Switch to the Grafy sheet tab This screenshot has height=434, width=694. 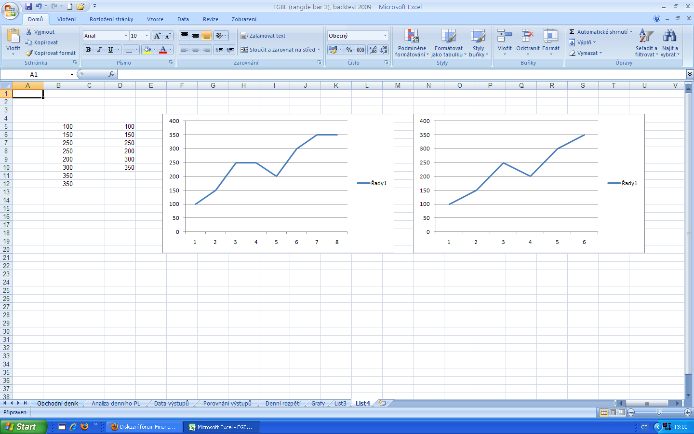pyautogui.click(x=318, y=403)
